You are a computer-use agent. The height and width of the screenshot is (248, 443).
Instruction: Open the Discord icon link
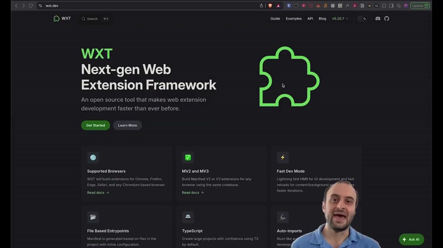point(378,18)
